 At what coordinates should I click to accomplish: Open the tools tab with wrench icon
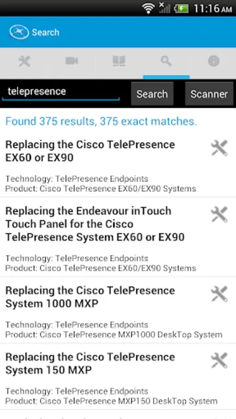pos(24,61)
